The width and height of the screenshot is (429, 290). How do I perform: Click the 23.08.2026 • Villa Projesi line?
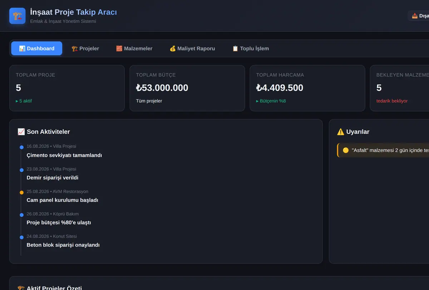click(x=51, y=169)
